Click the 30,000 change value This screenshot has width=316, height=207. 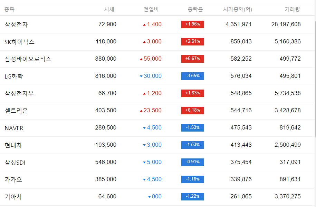[x=153, y=76]
